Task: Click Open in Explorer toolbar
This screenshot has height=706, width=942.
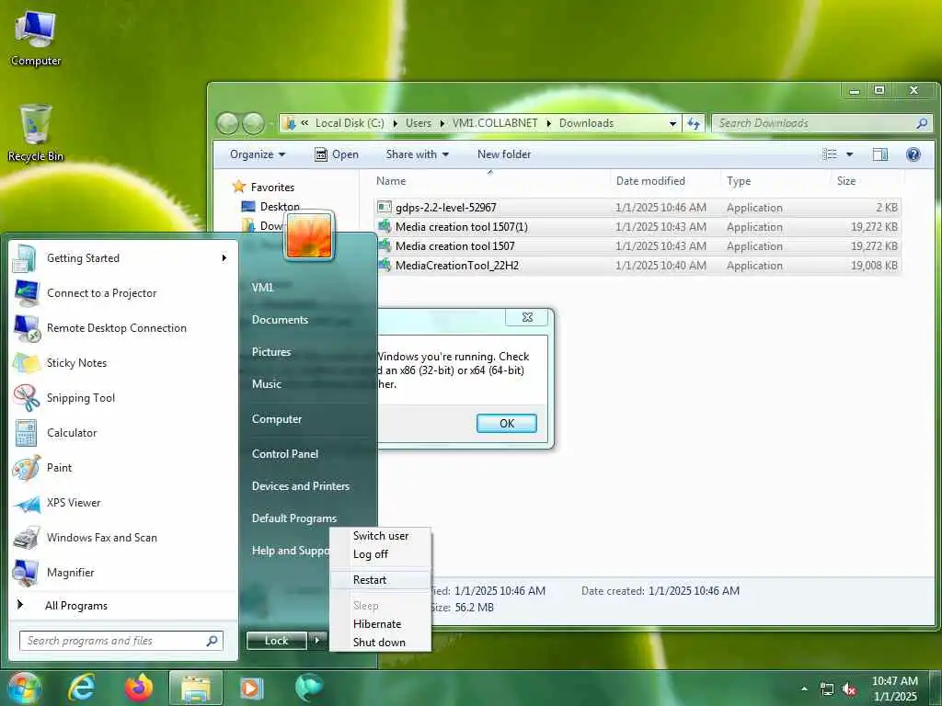Action: [337, 154]
